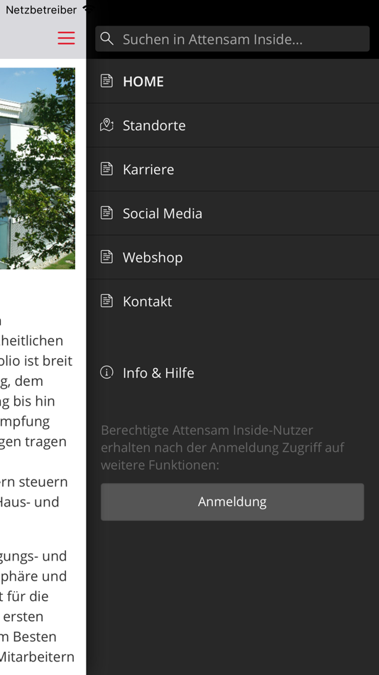
Task: Tap the Netzbetreiber carrier label in the status bar
Action: pyautogui.click(x=41, y=9)
